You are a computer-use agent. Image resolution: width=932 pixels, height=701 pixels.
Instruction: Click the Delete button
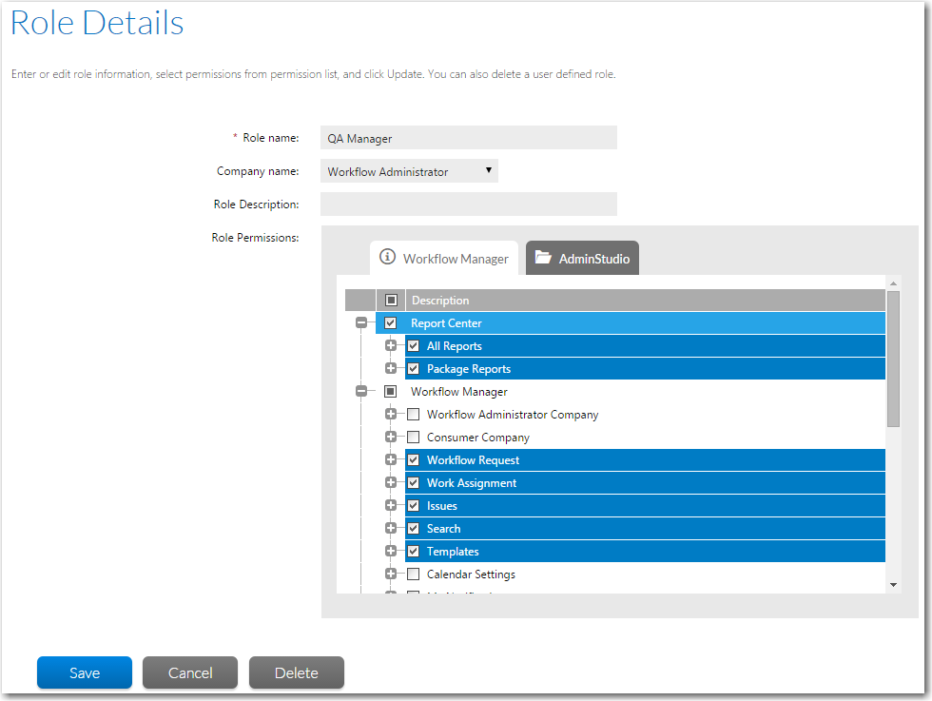point(296,672)
